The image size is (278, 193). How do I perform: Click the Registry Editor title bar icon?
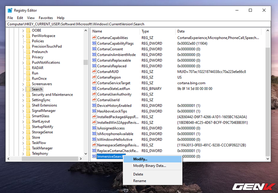point(10,10)
